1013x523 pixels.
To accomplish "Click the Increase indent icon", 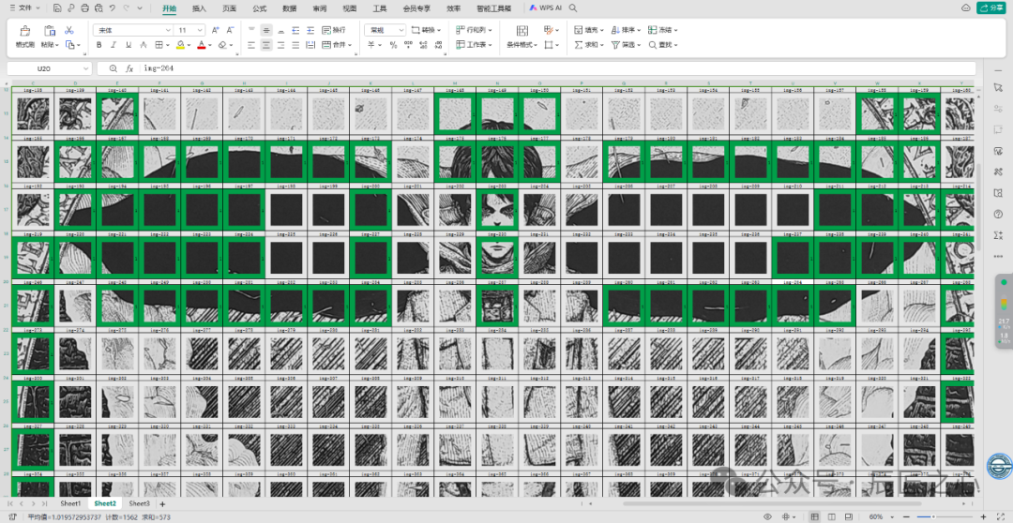I will click(310, 30).
